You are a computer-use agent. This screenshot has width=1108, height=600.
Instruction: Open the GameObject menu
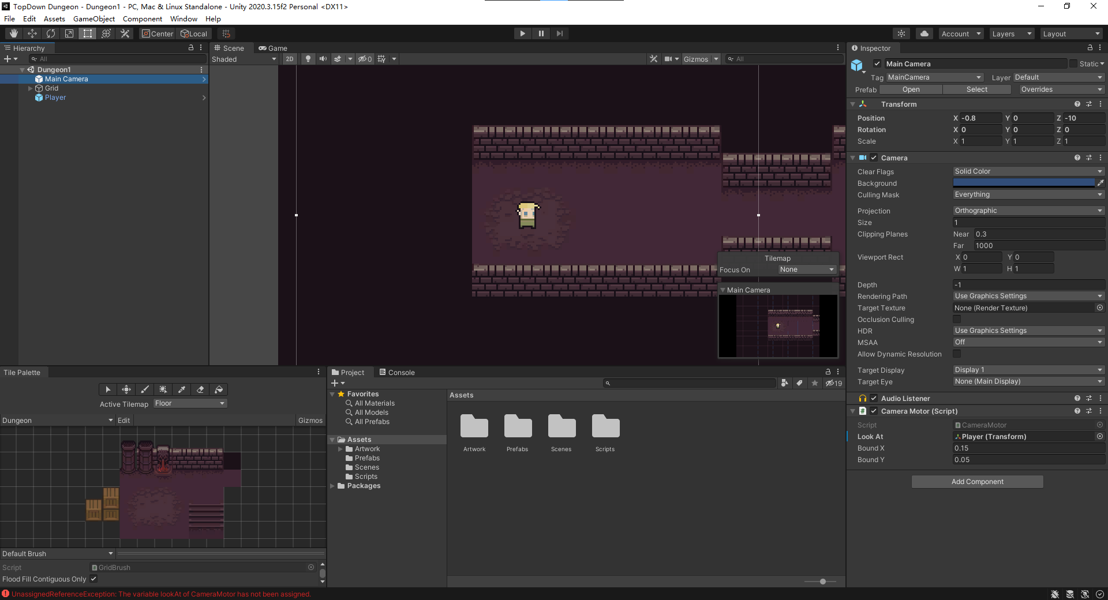point(93,19)
